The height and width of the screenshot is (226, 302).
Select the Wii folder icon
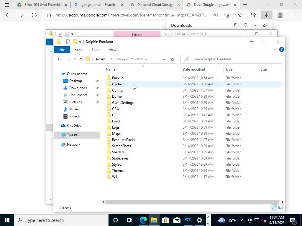(109, 177)
